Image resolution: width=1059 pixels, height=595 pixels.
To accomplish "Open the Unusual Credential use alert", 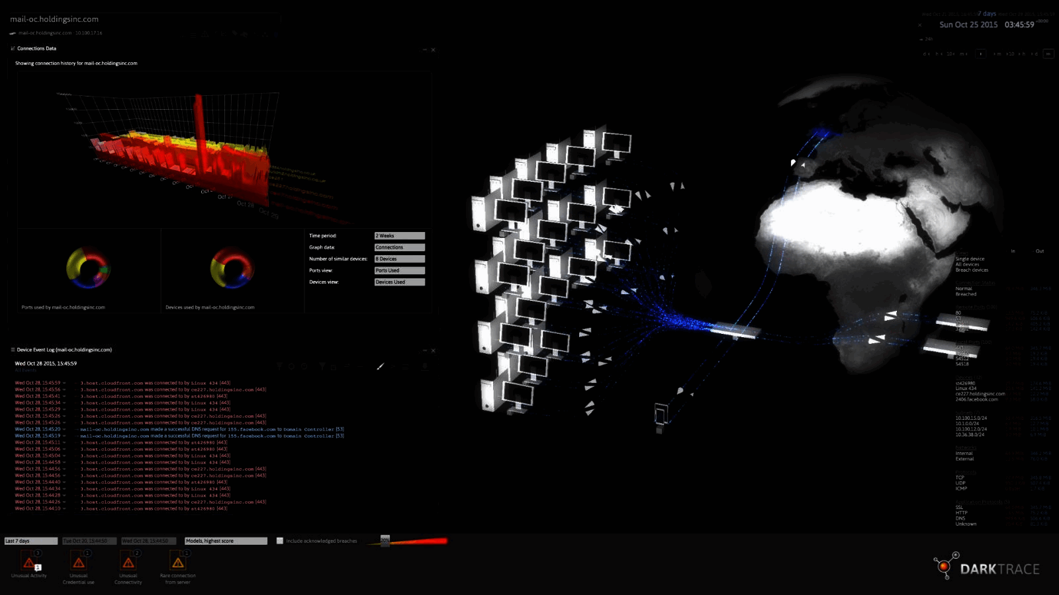I will click(x=79, y=563).
